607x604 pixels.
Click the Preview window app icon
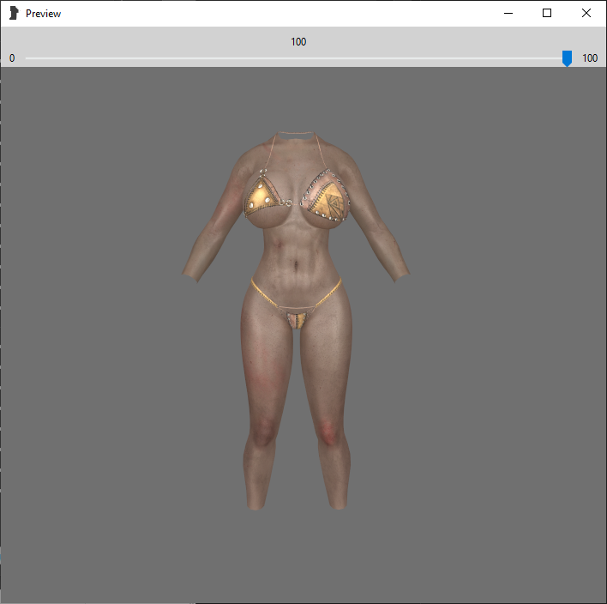pos(14,13)
